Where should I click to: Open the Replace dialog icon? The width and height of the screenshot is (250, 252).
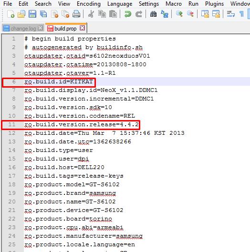[x=164, y=14]
